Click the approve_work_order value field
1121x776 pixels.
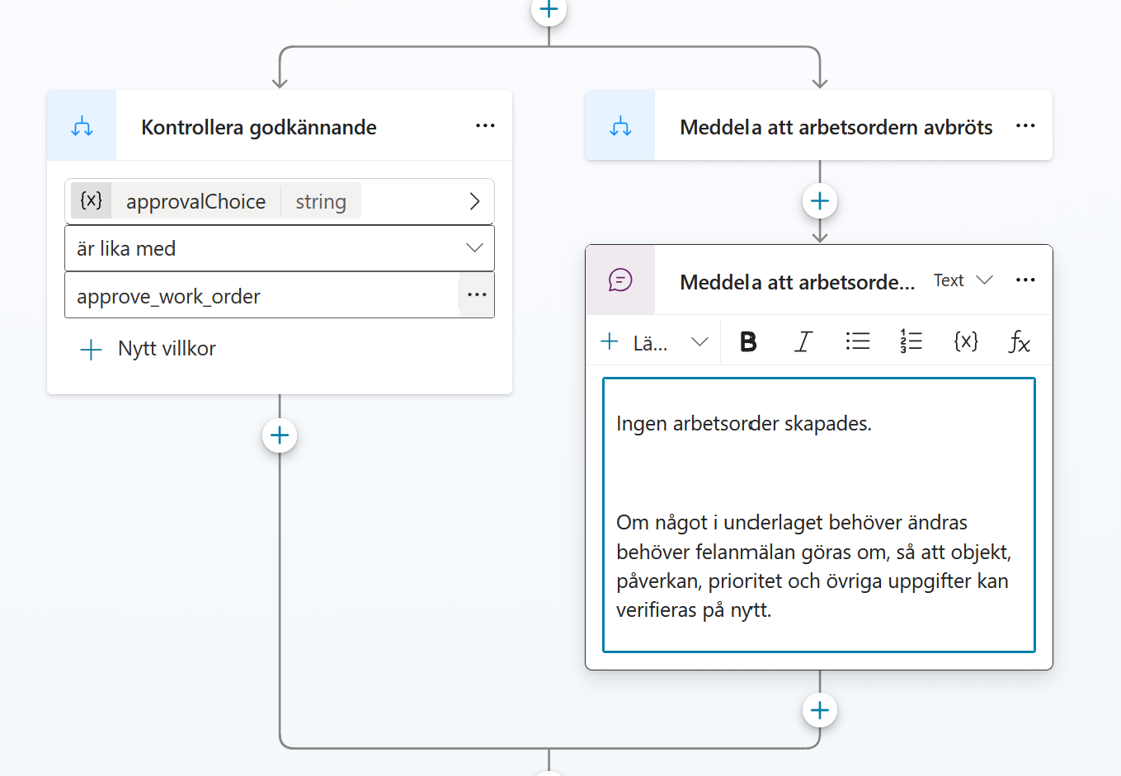point(261,295)
